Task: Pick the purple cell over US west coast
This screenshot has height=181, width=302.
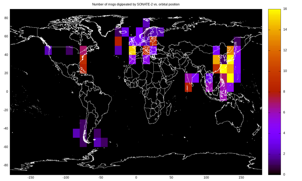Action: [x=48, y=50]
